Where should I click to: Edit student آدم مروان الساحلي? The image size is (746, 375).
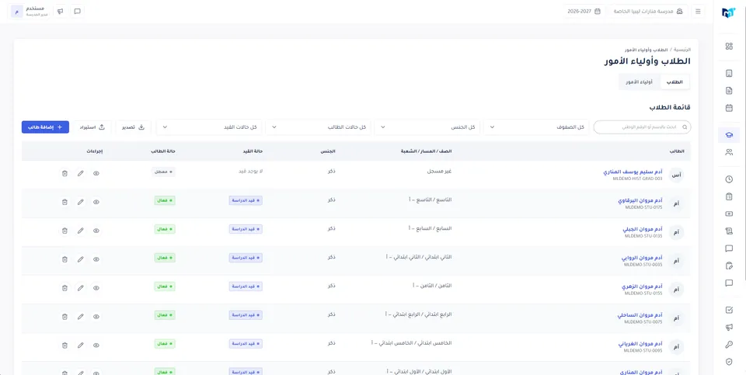point(80,317)
